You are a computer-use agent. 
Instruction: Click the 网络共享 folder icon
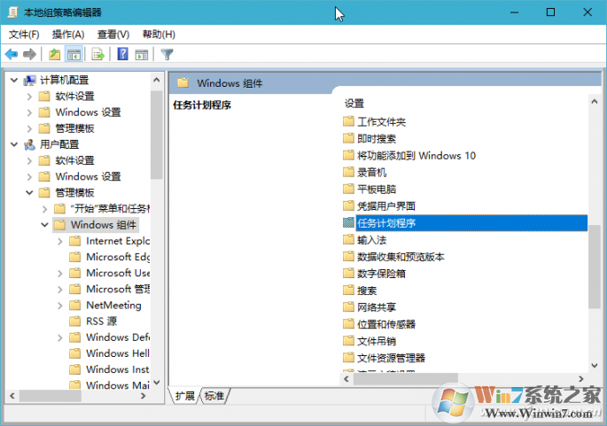coord(348,306)
